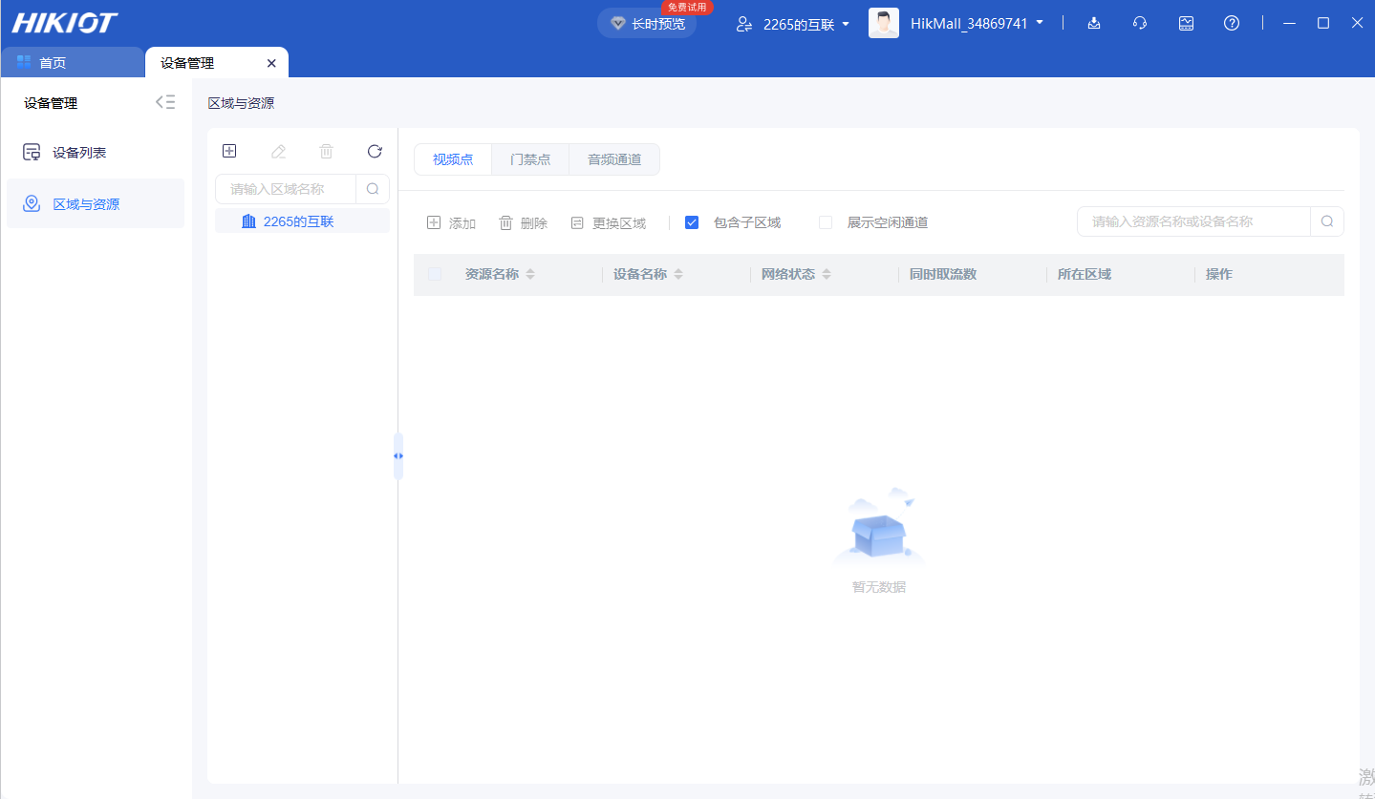The image size is (1375, 799).
Task: Open the help question mark icon
Action: [1232, 22]
